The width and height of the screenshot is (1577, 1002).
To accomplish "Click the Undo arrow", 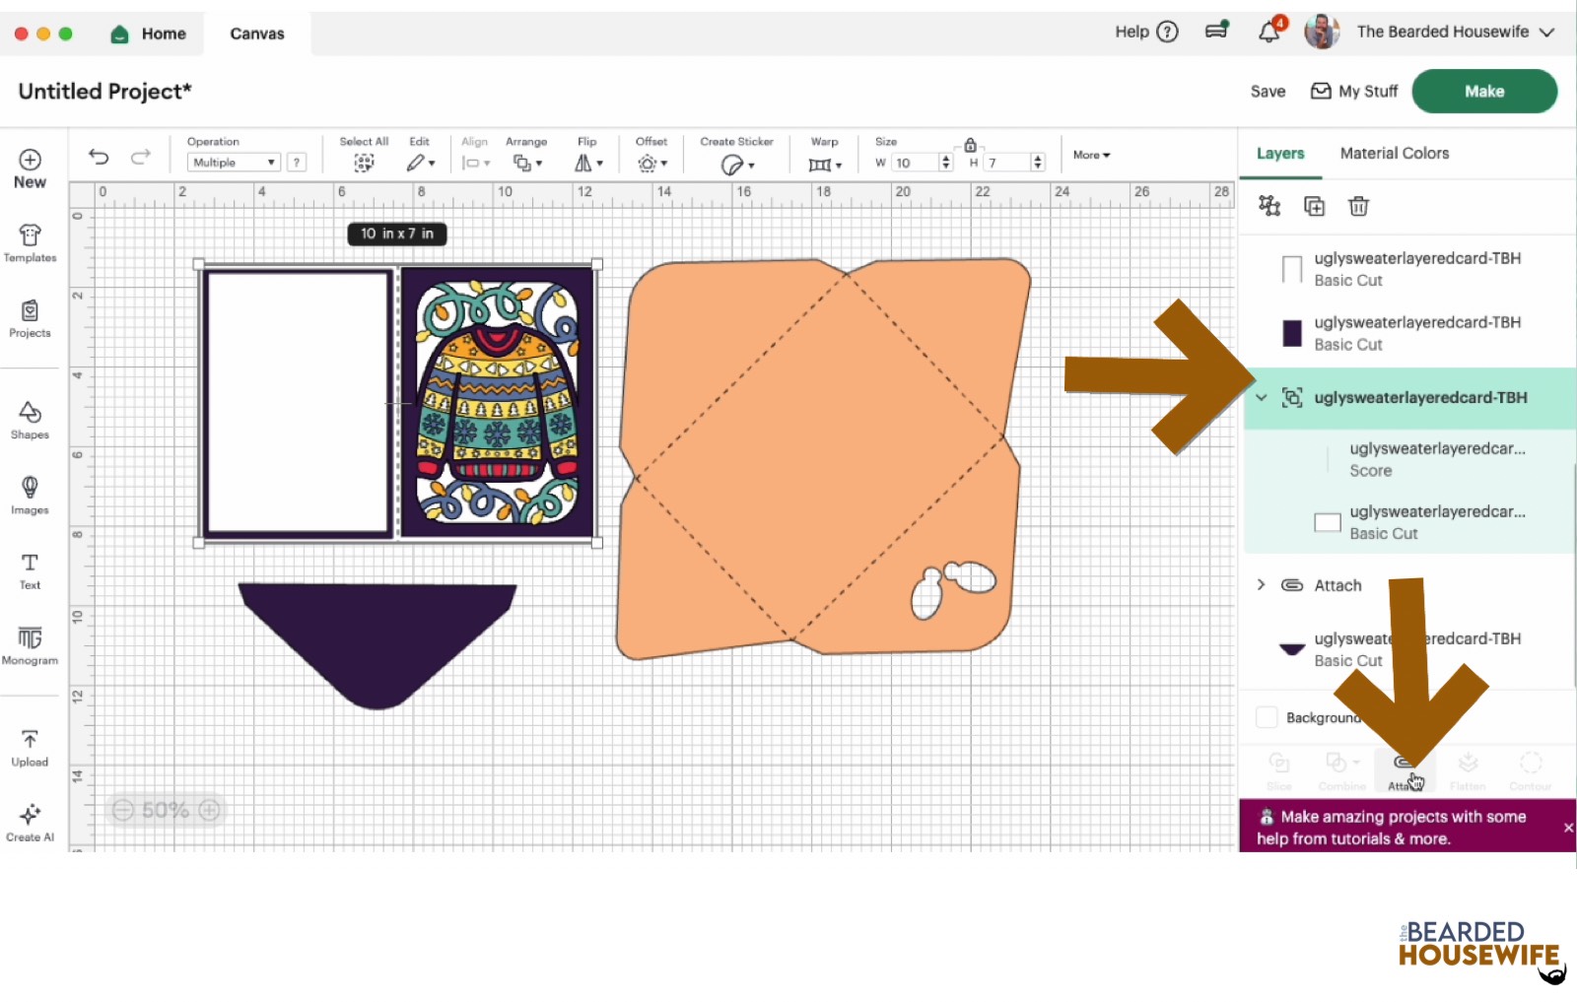I will pos(99,157).
